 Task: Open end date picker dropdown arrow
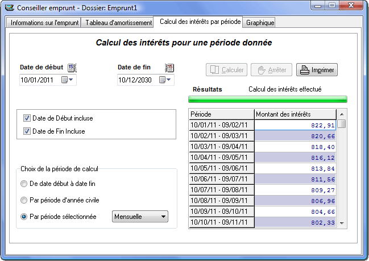pos(168,80)
